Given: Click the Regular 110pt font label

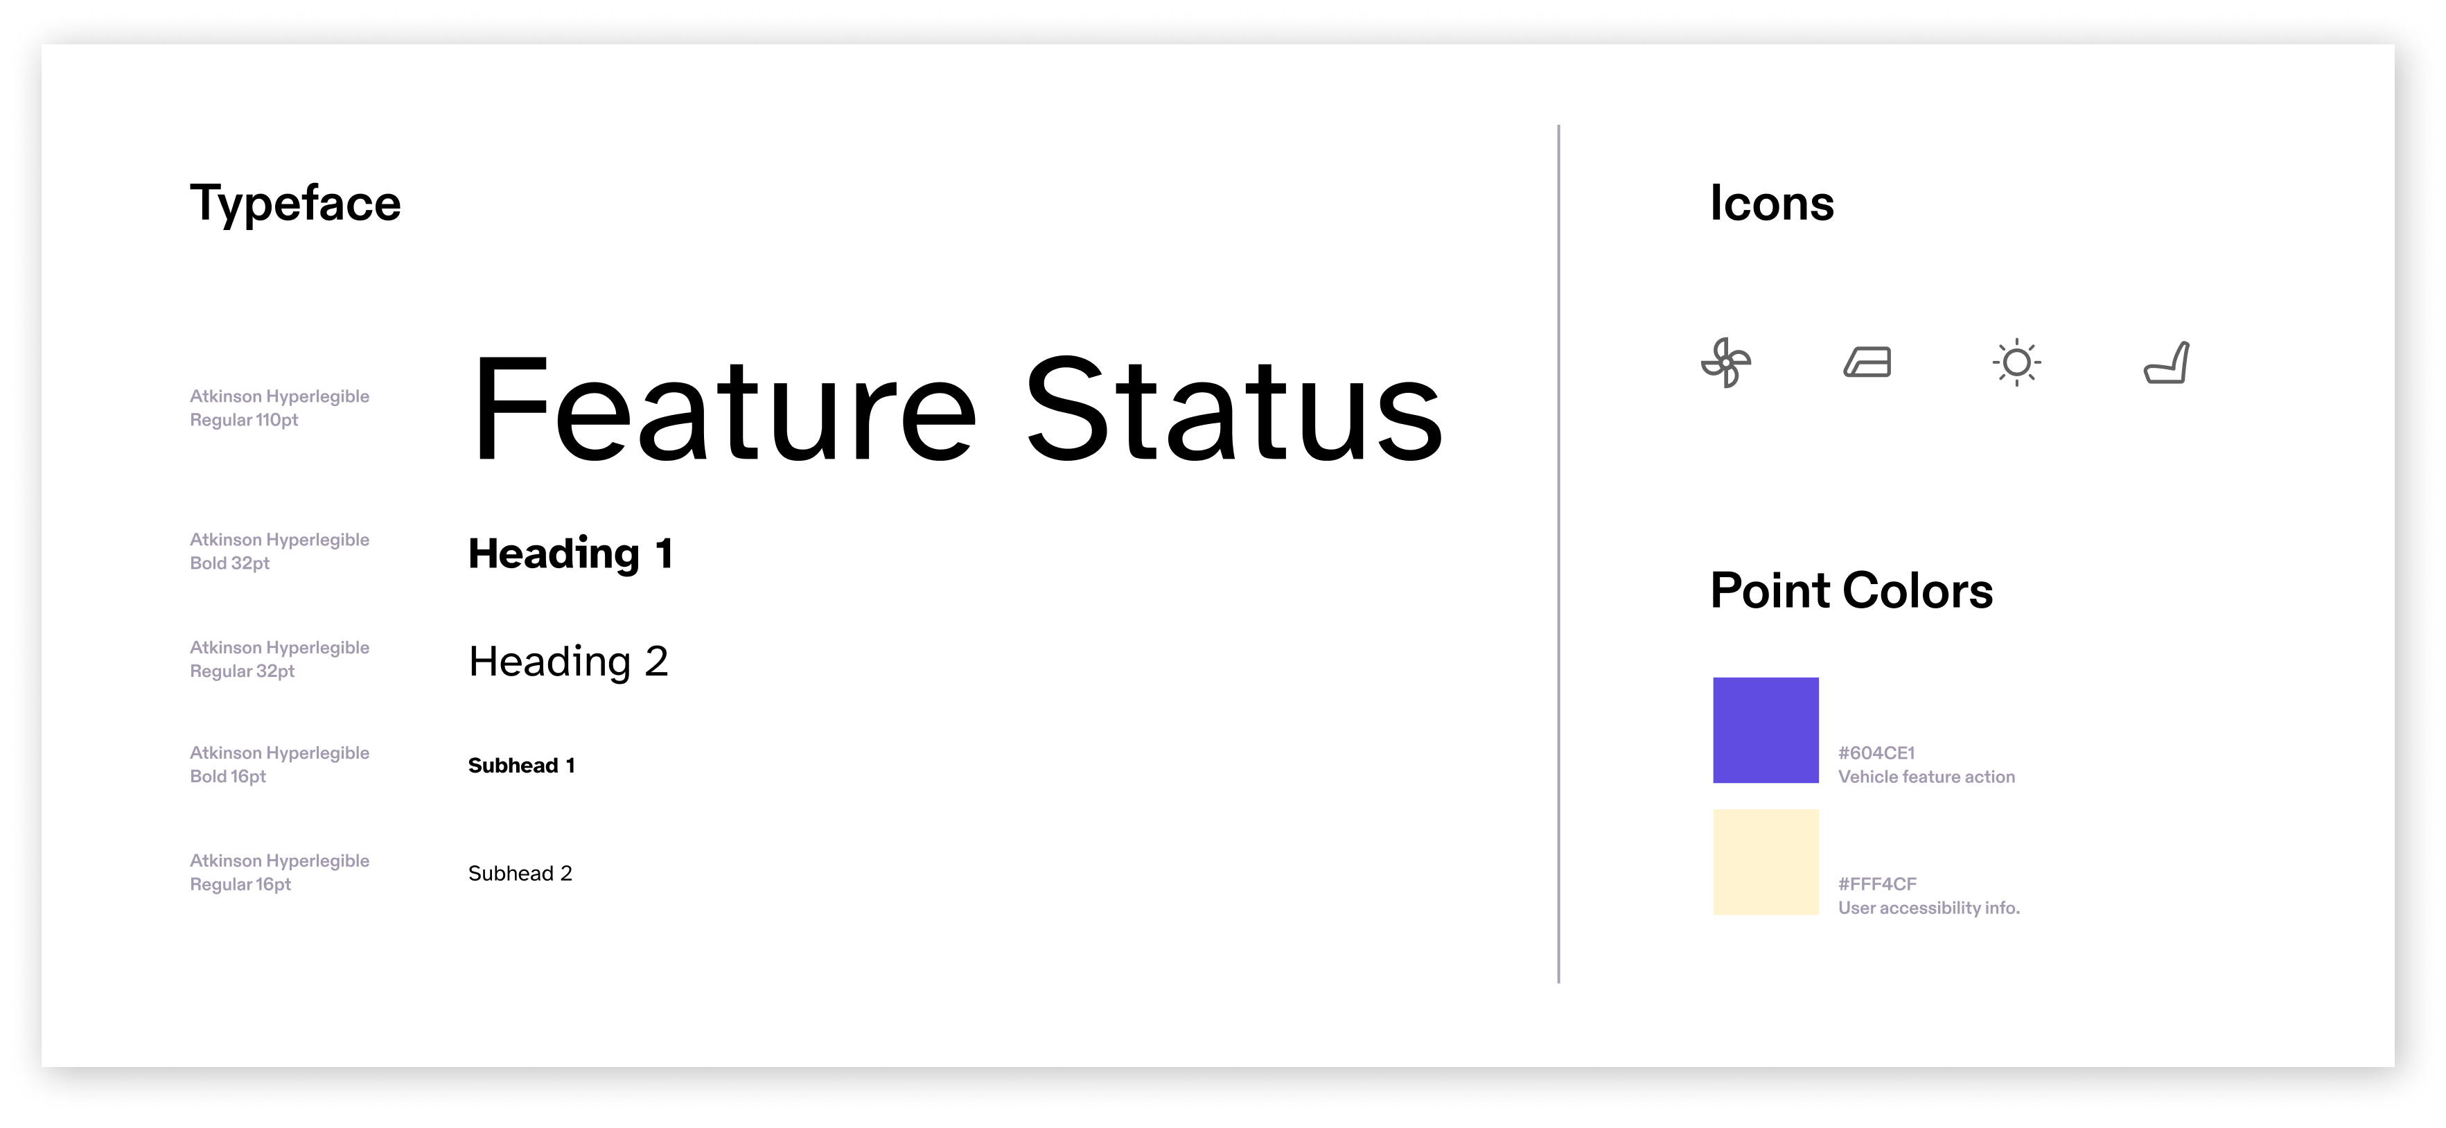Looking at the screenshot, I should (x=244, y=420).
